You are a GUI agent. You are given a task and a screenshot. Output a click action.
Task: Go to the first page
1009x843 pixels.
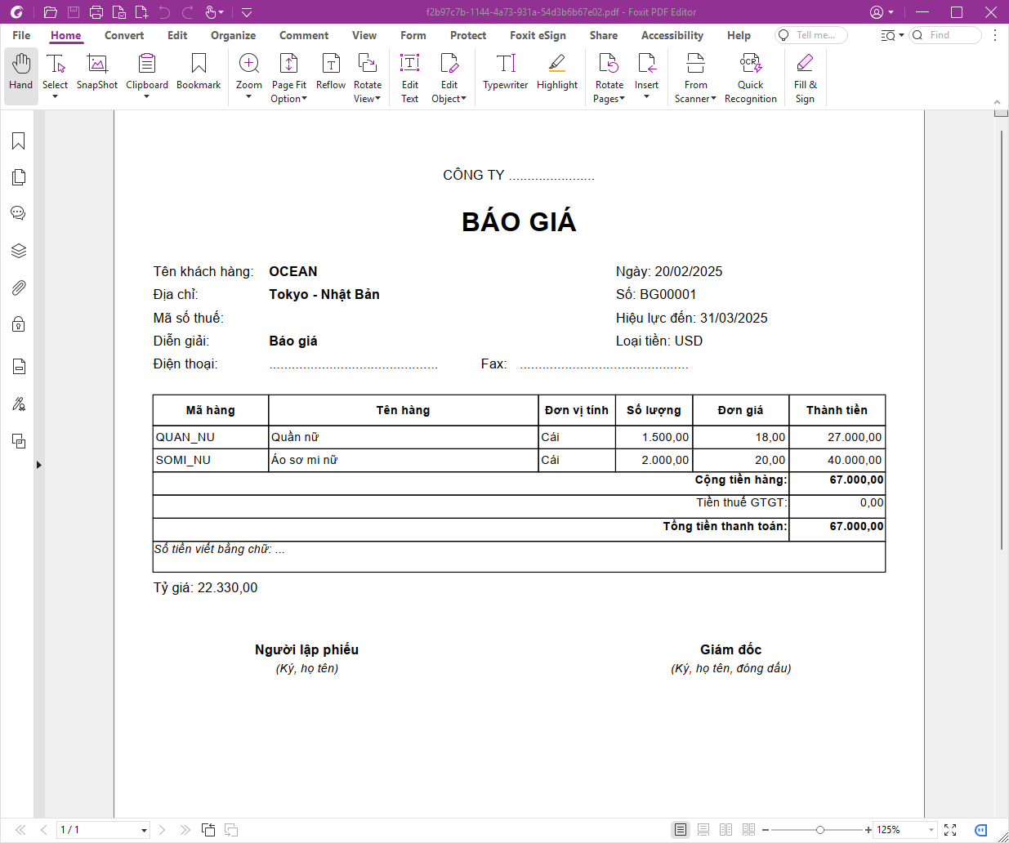click(20, 830)
